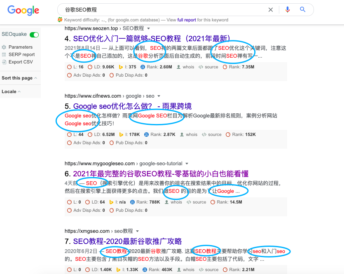Expand the Sort this page section
The image size is (344, 274).
tap(19, 78)
